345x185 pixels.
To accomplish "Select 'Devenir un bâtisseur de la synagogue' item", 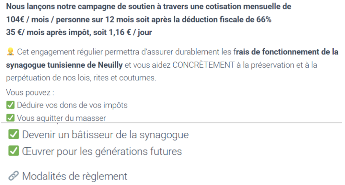I will pos(105,135).
